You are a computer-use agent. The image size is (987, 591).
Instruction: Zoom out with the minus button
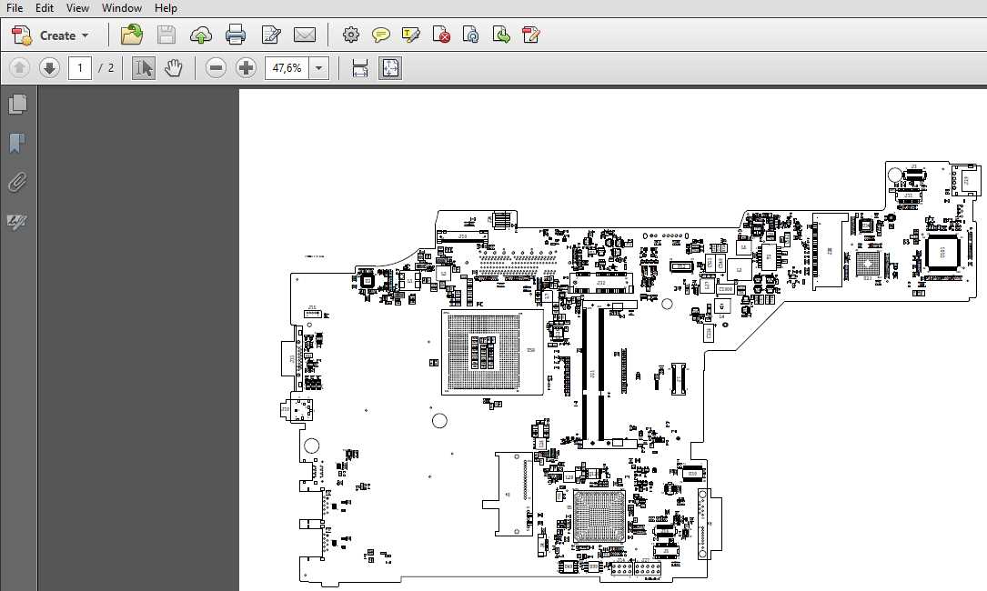click(x=216, y=68)
